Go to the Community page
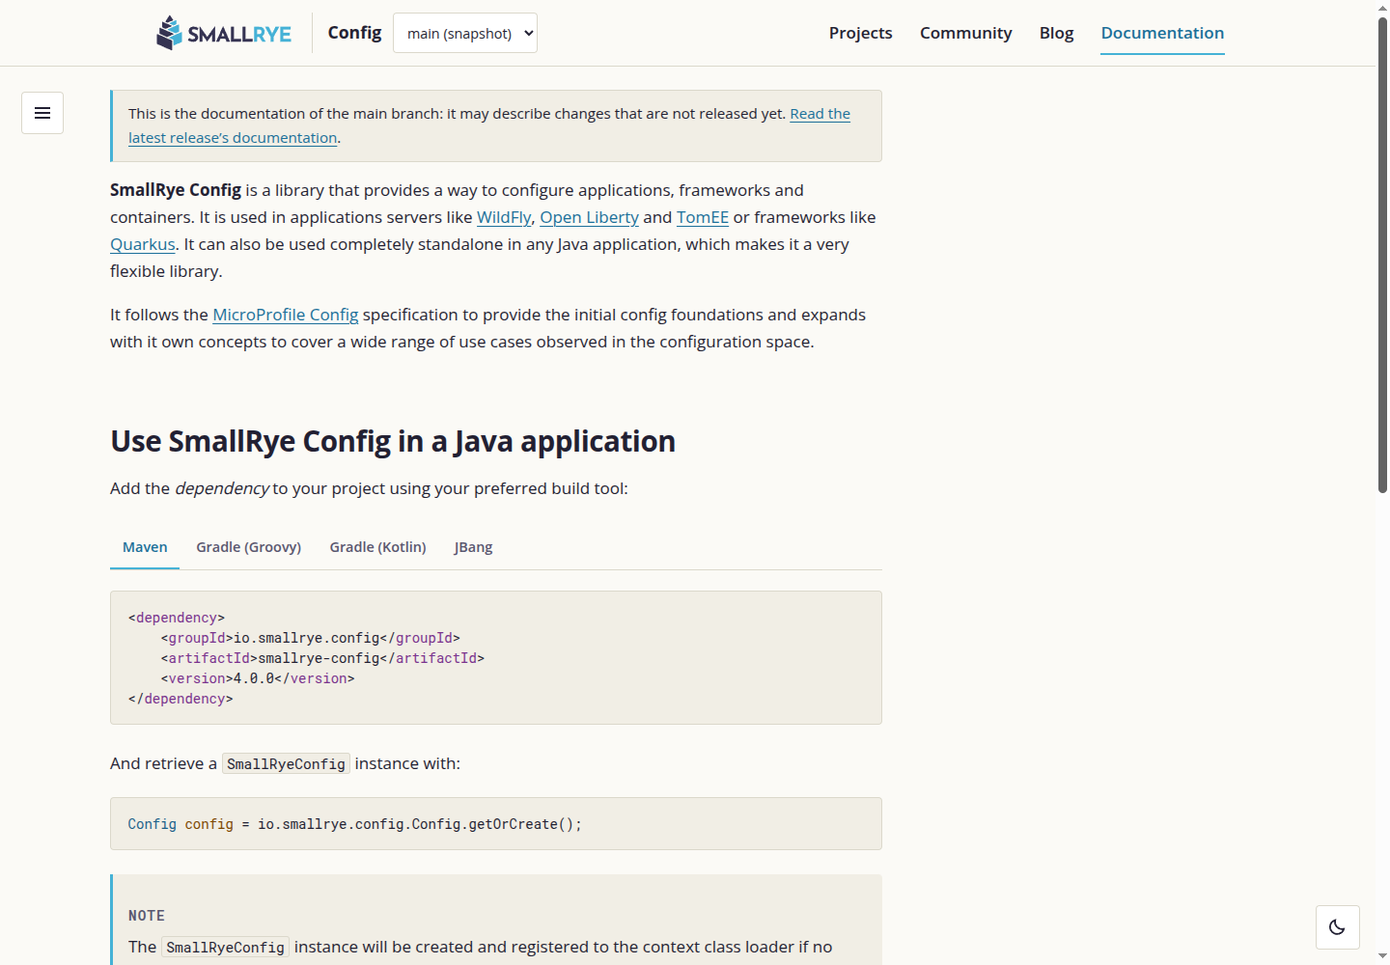This screenshot has width=1390, height=965. (965, 33)
